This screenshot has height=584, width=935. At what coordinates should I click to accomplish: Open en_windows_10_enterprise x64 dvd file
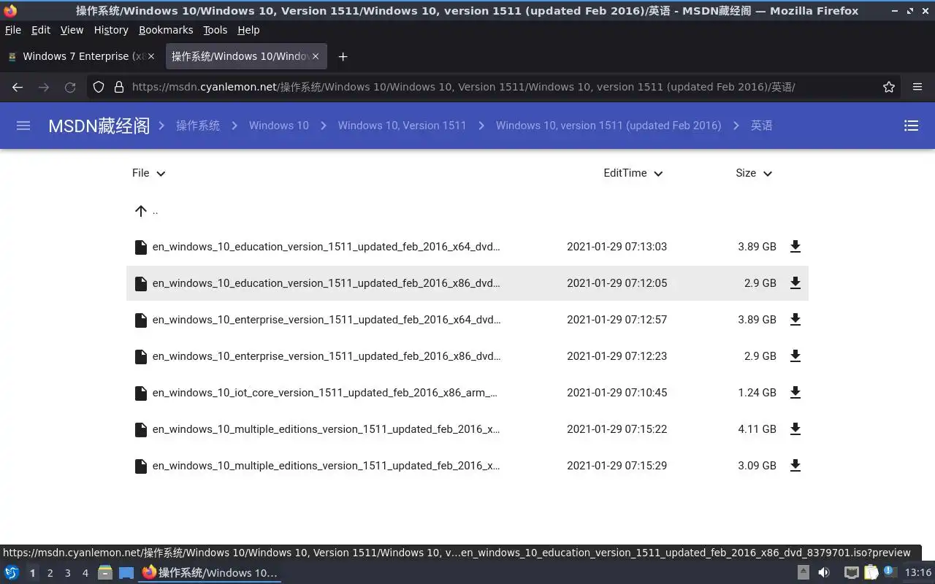pos(326,320)
